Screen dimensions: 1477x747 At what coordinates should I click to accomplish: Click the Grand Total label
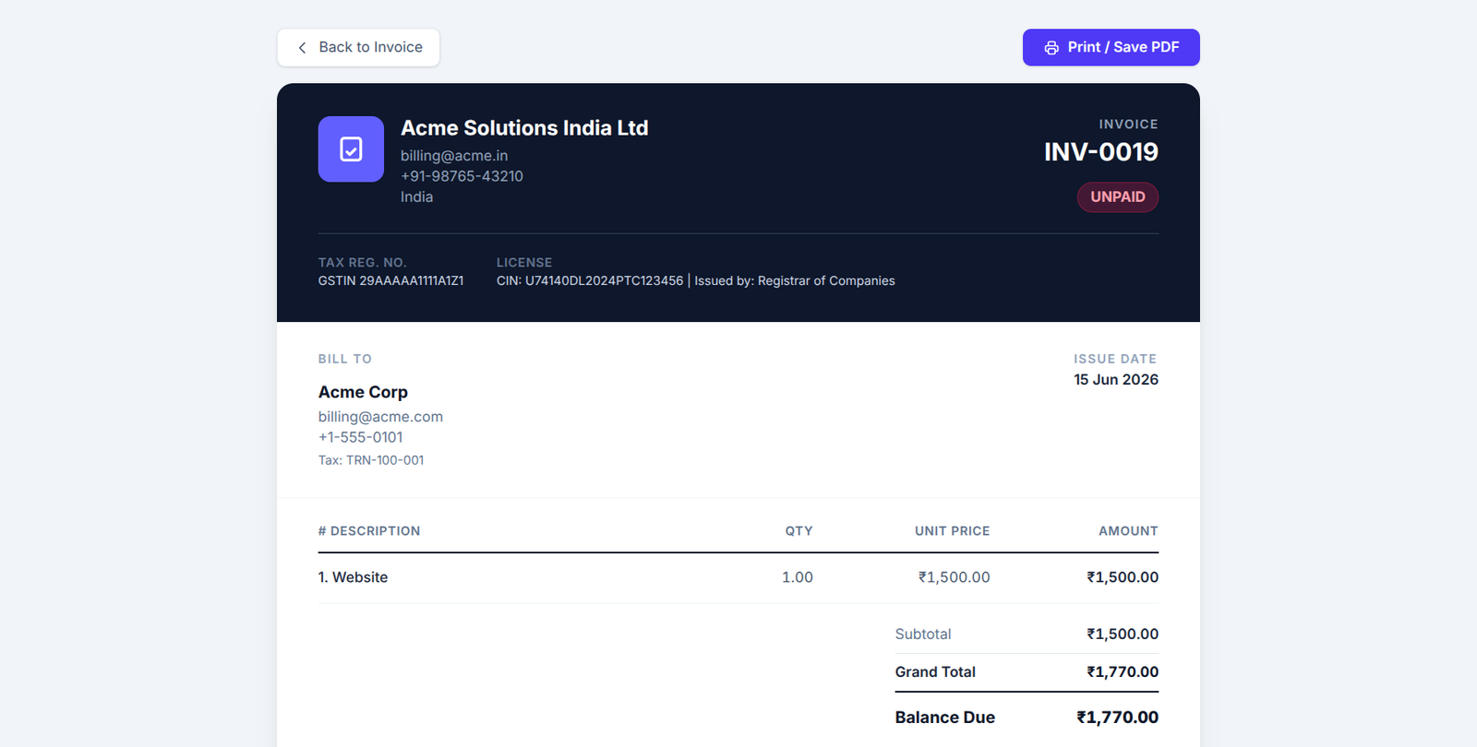click(935, 672)
